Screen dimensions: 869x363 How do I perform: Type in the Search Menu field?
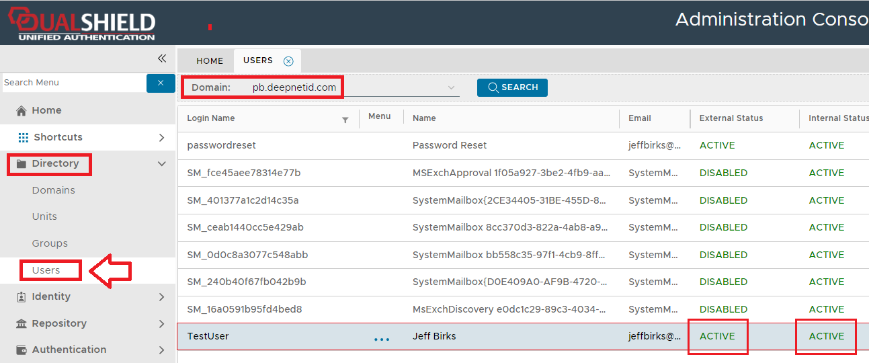coord(73,83)
